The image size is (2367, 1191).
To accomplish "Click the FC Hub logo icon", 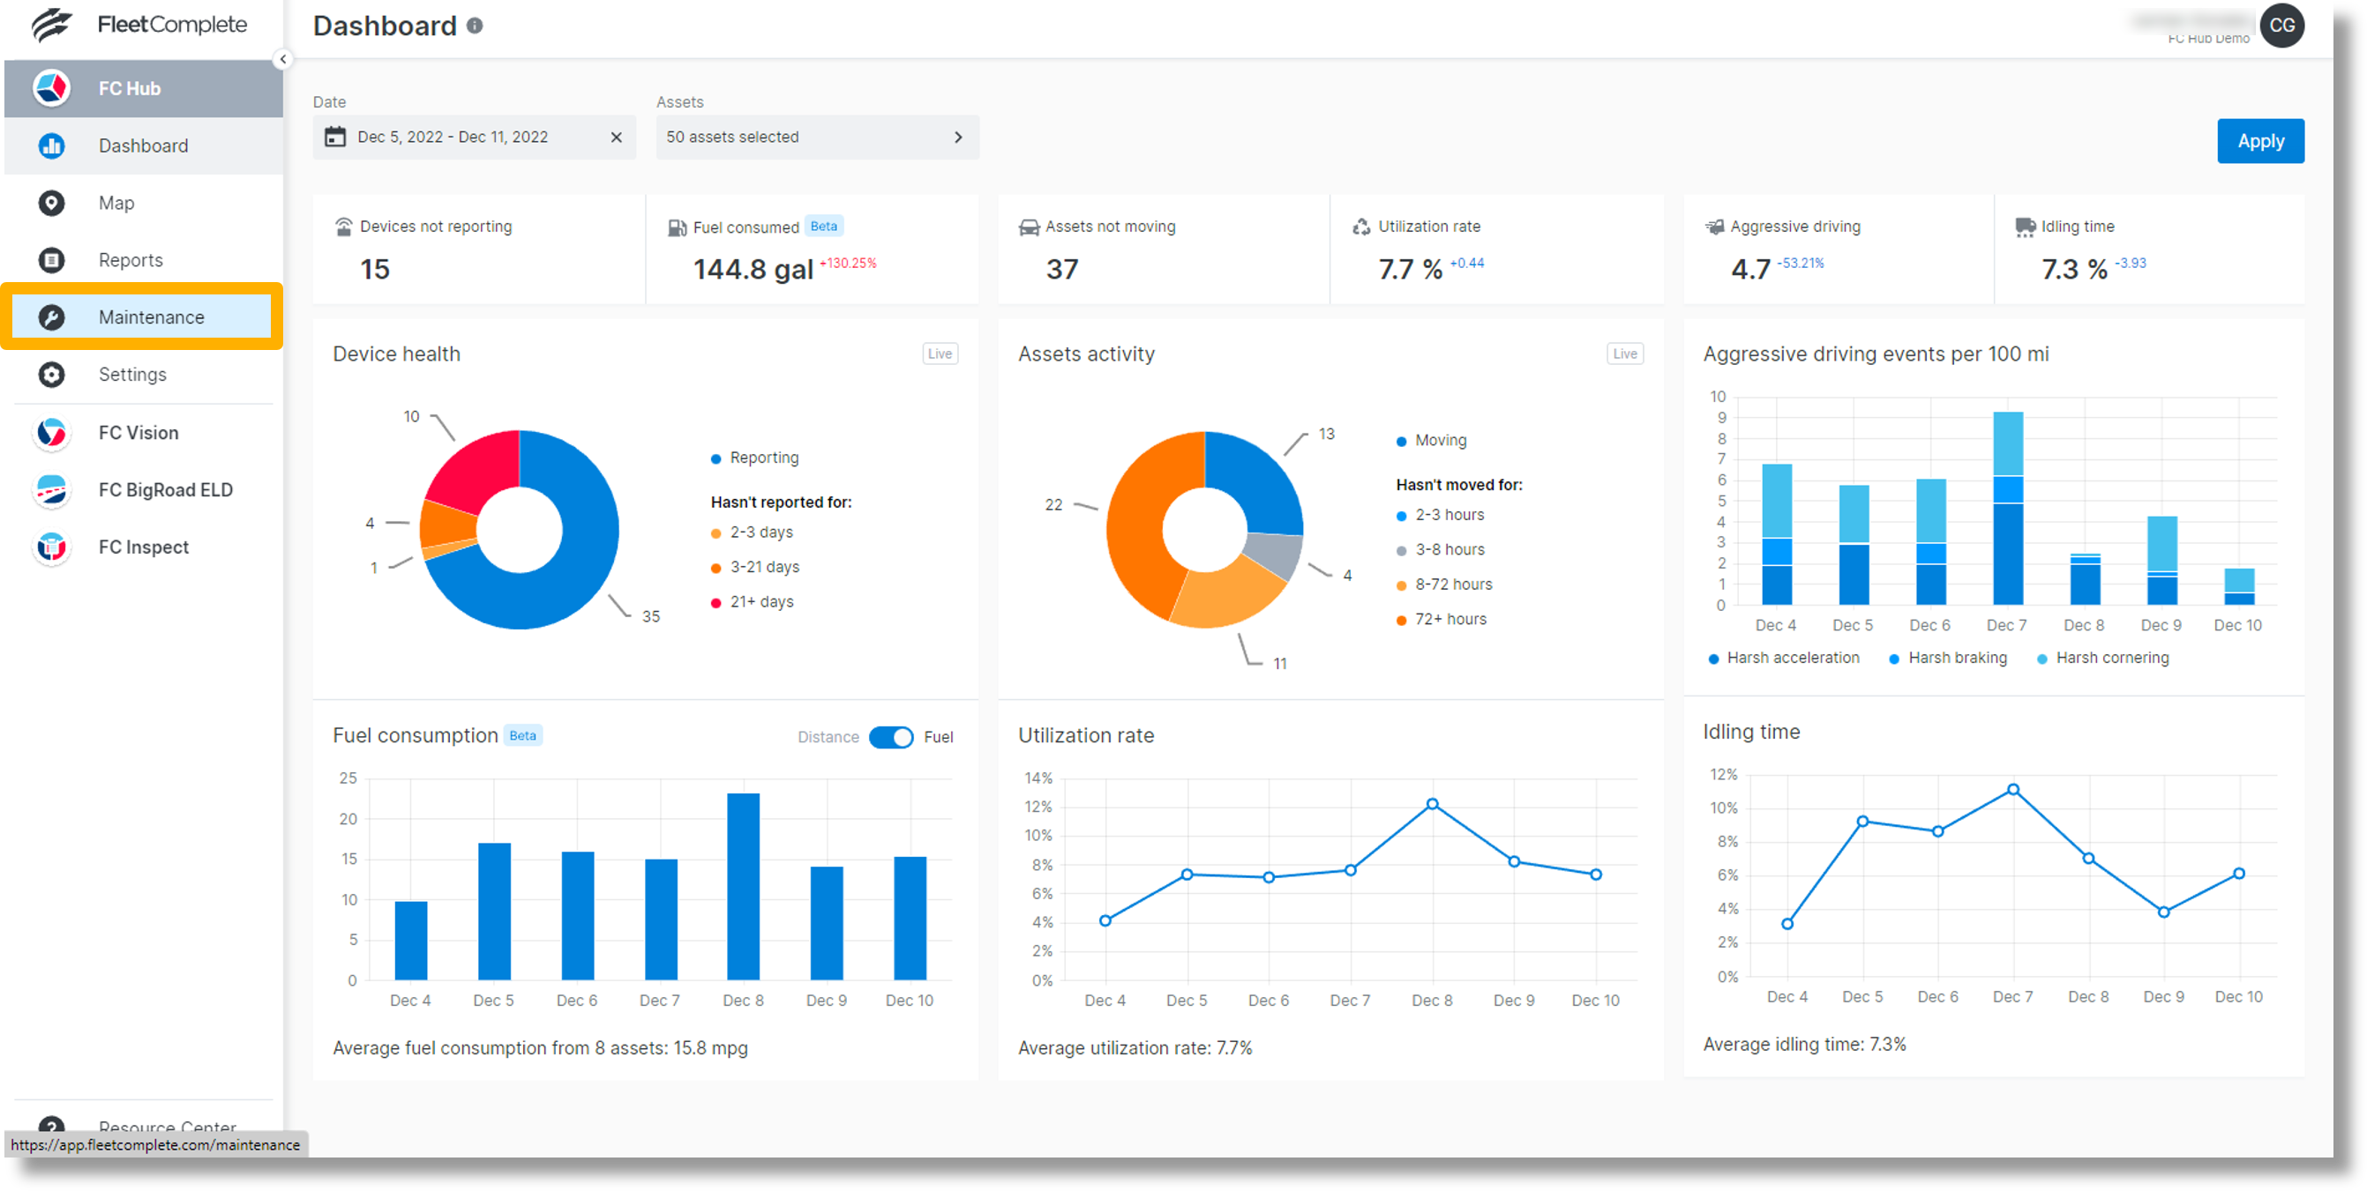I will [51, 88].
